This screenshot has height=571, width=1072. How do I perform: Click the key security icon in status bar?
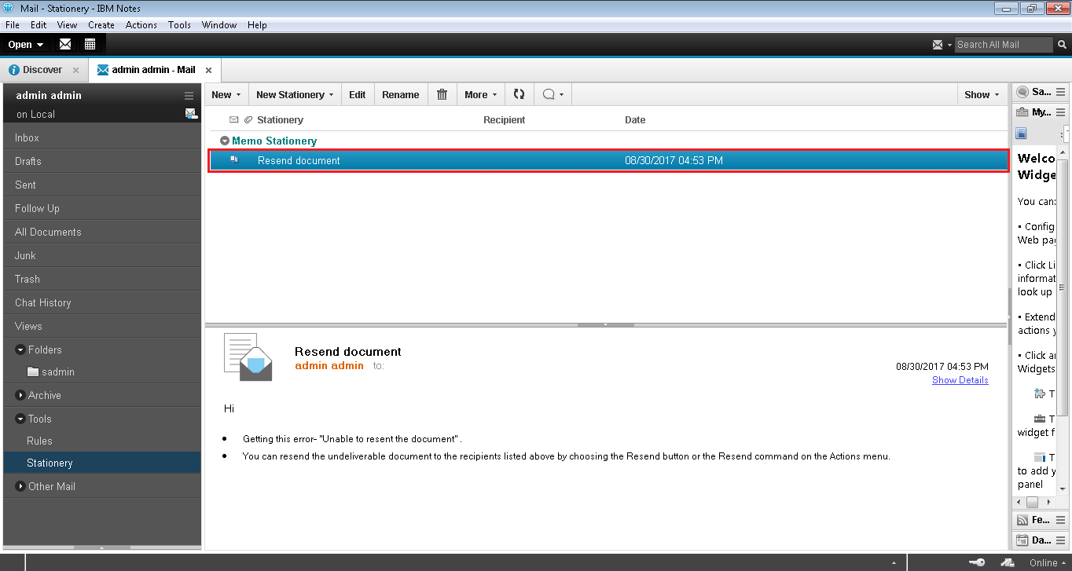[978, 562]
